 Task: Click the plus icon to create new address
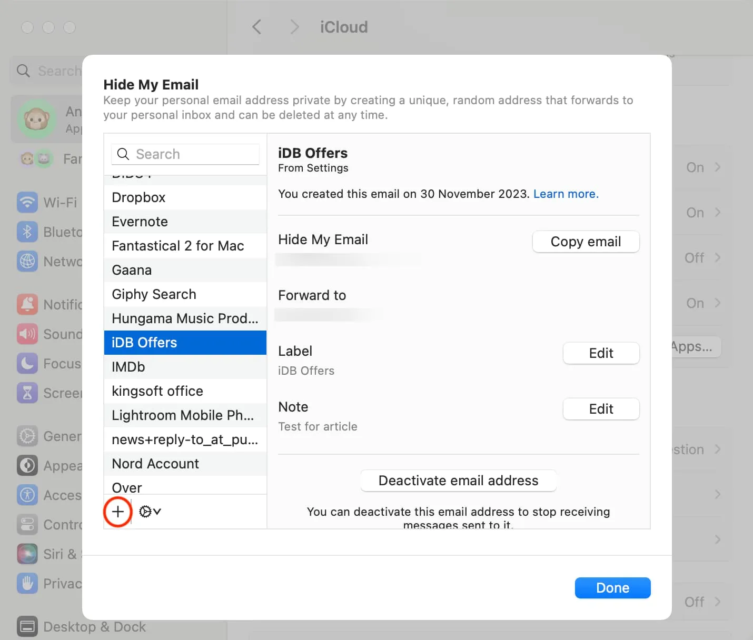118,512
